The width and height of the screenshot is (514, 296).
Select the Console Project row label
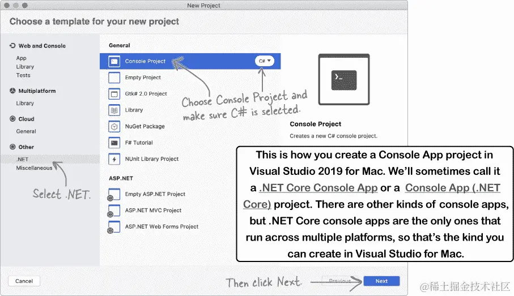pos(145,61)
